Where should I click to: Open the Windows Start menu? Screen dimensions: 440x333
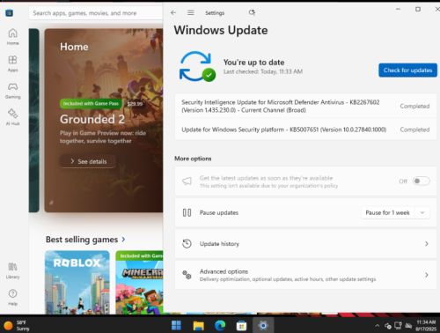[176, 325]
